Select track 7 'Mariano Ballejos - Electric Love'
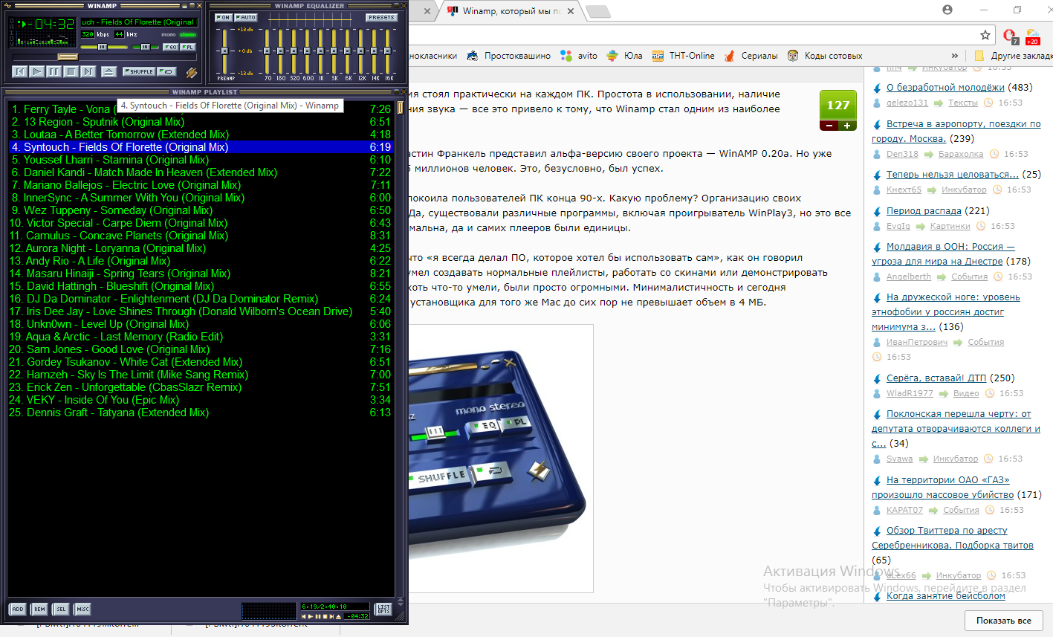Viewport: 1053px width, 637px height. pos(200,185)
